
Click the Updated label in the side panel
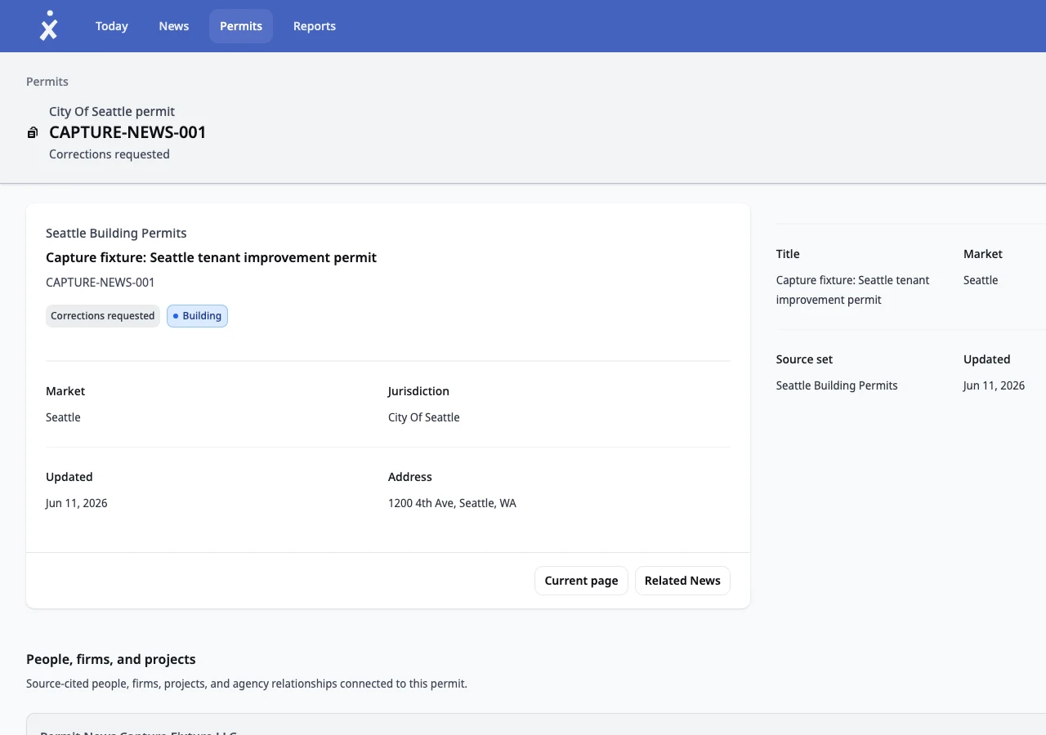coord(987,359)
